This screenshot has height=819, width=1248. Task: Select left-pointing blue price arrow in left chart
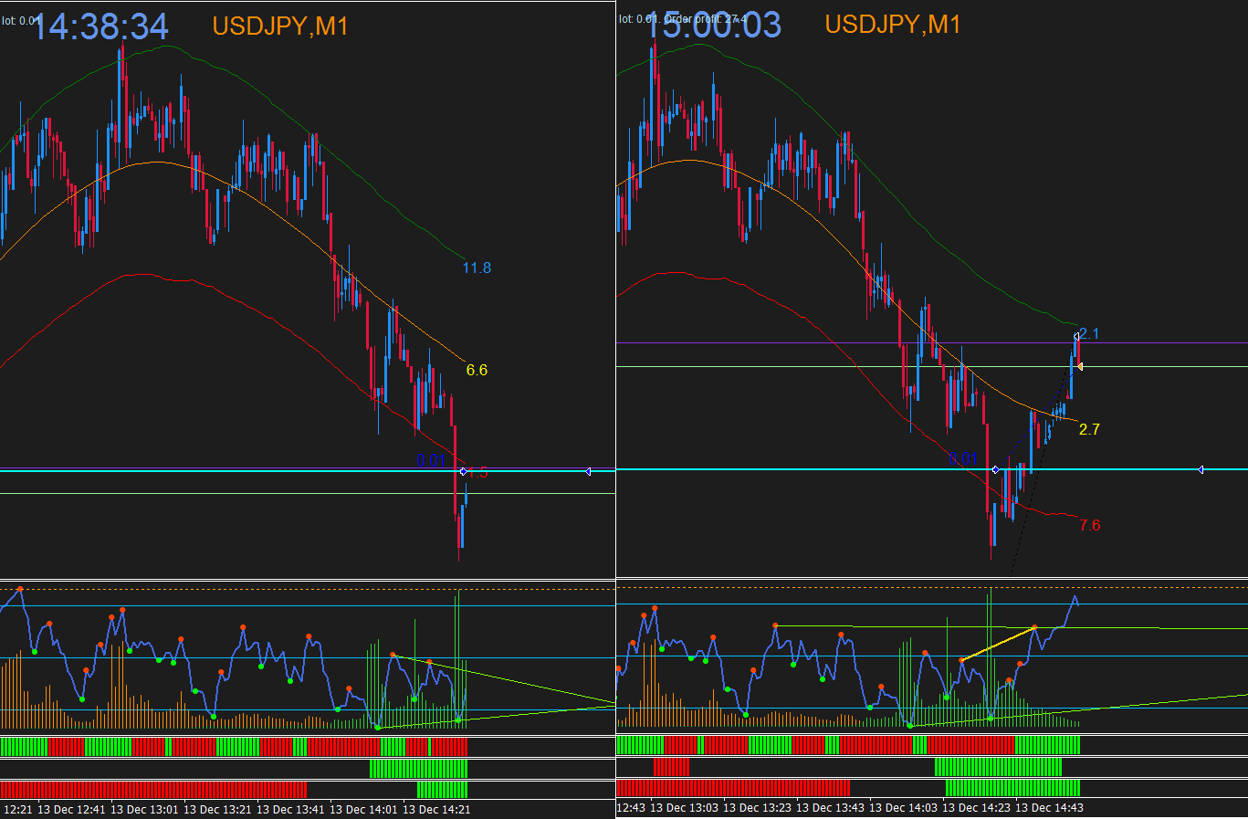(588, 471)
